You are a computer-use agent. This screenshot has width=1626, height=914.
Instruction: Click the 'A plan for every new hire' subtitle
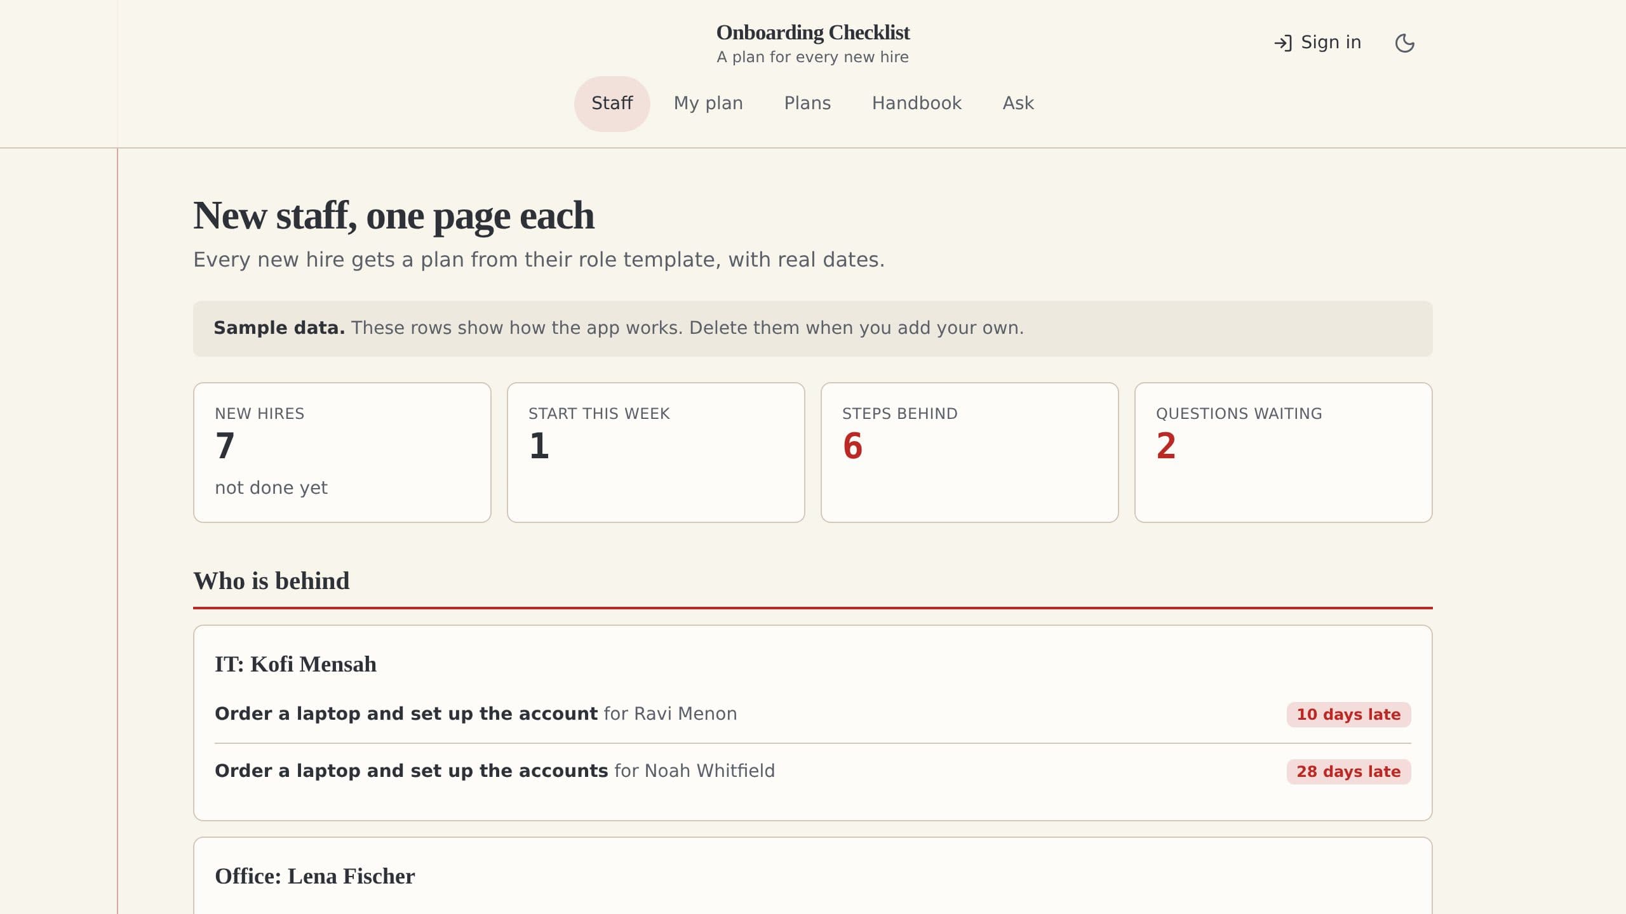[813, 57]
